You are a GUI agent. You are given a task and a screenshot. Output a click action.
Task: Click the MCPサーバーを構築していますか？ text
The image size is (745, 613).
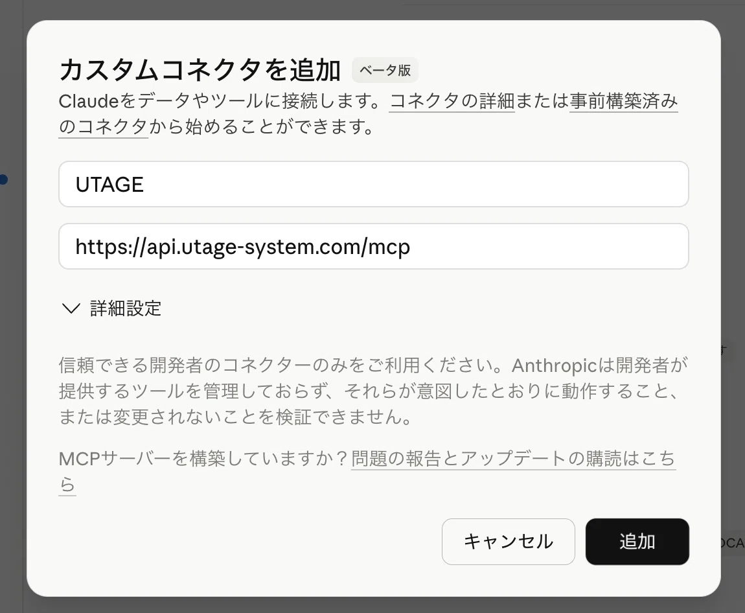[204, 459]
